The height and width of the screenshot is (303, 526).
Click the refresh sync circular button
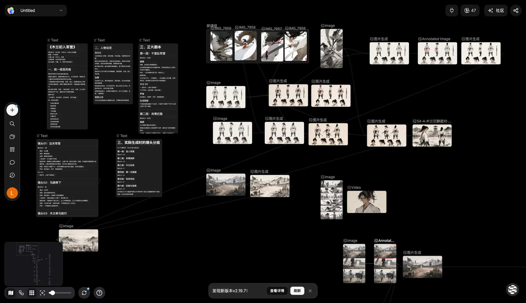pos(84,293)
